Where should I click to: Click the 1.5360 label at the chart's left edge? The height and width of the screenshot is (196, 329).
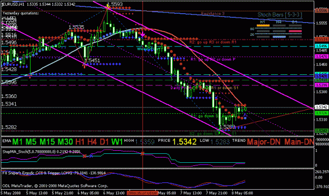9,96
